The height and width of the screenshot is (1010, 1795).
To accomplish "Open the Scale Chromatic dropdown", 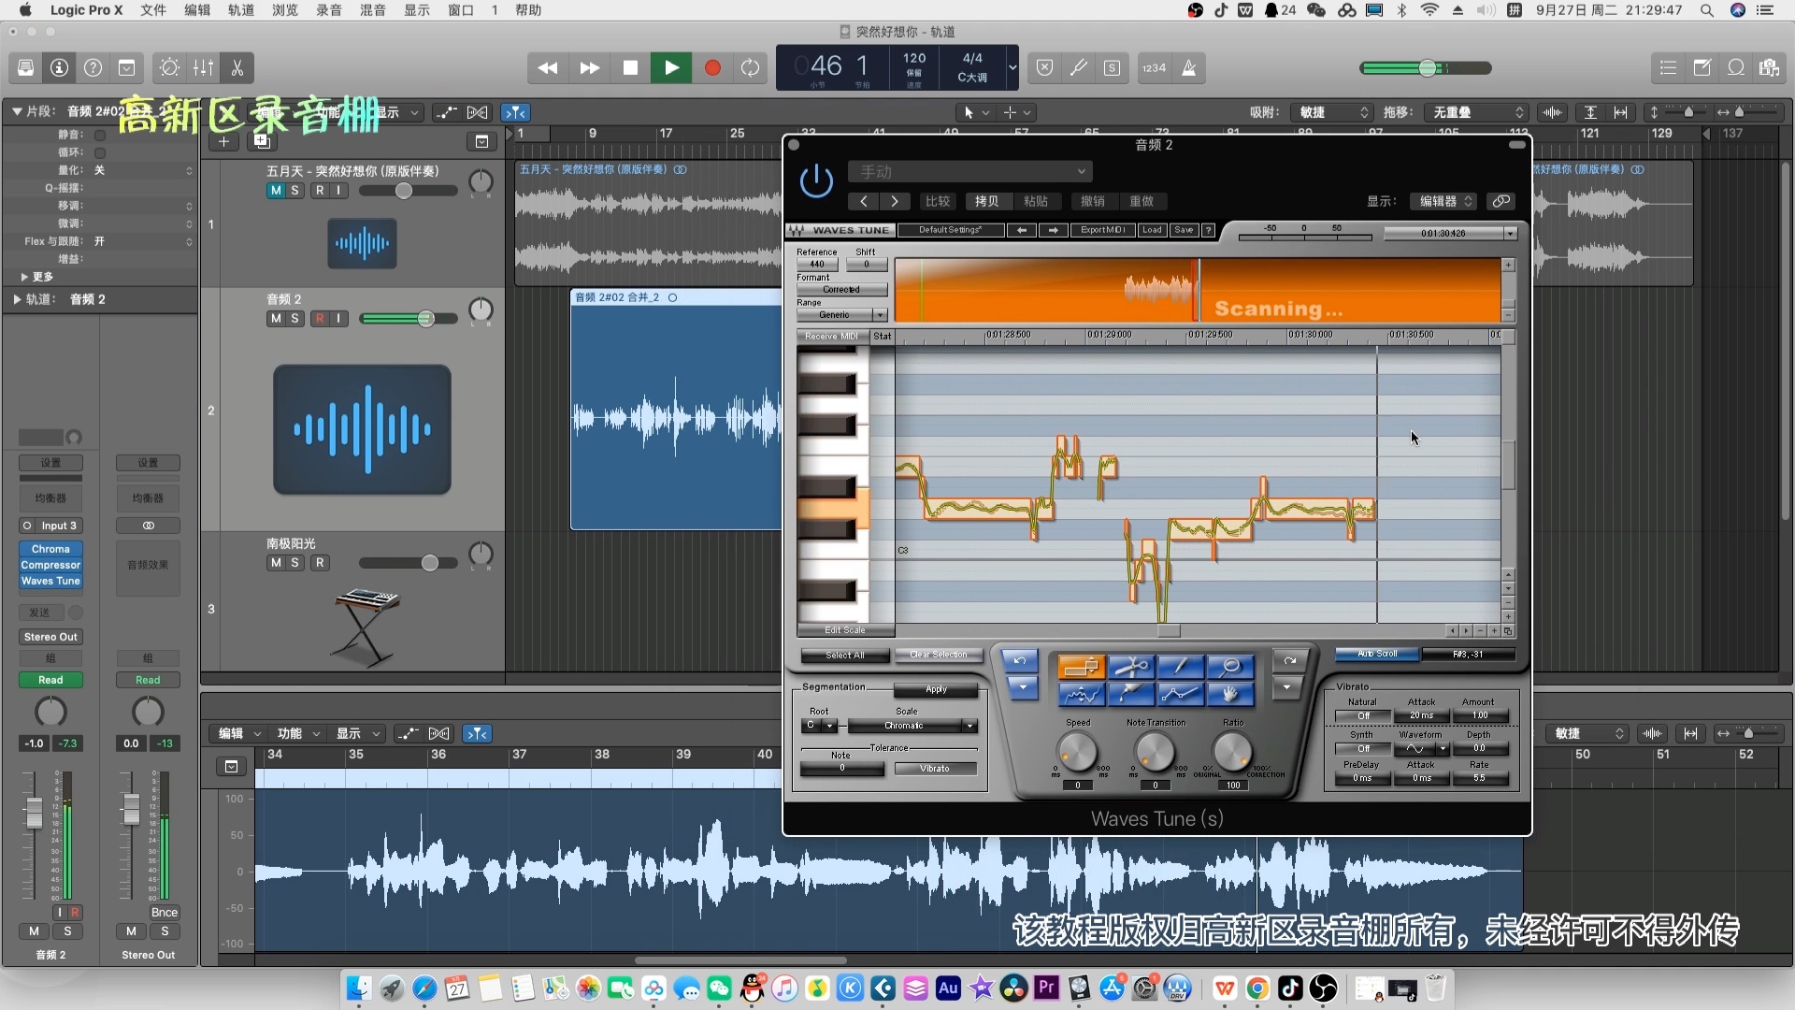I will [912, 726].
